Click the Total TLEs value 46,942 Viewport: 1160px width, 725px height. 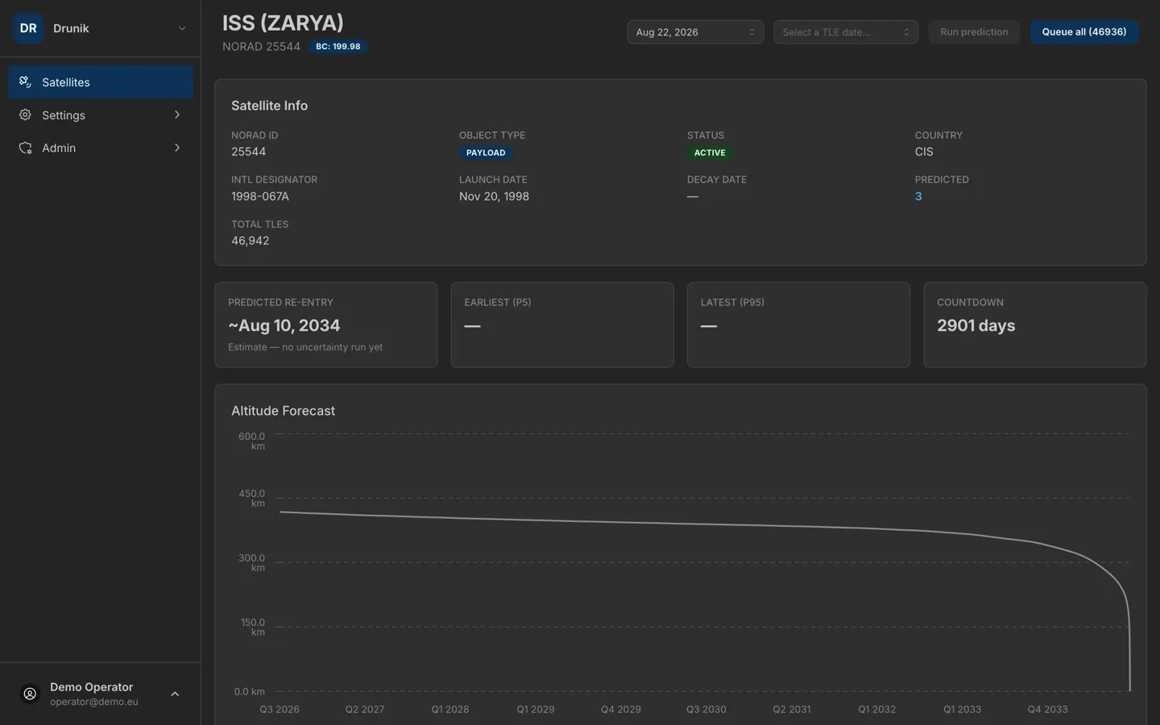pyautogui.click(x=251, y=241)
